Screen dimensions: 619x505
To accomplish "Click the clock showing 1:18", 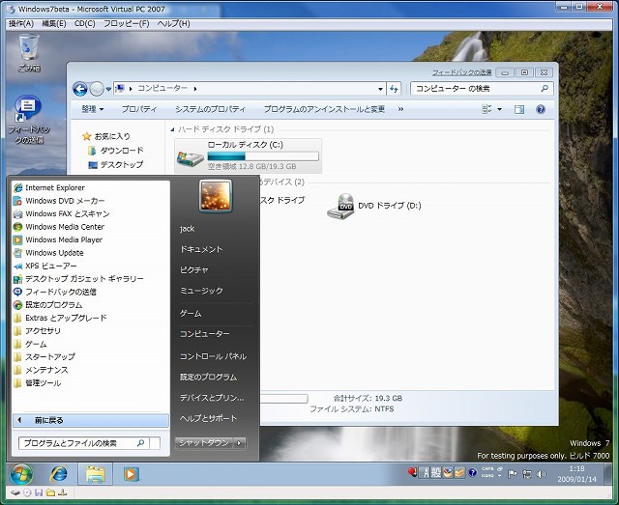I will [x=576, y=468].
